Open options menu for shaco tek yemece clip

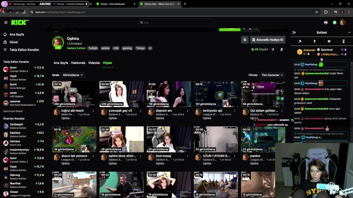point(93,156)
